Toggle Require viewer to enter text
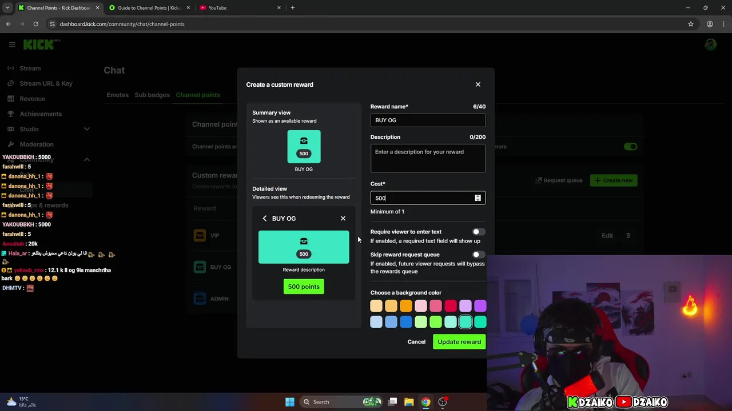The image size is (732, 411). pos(479,232)
